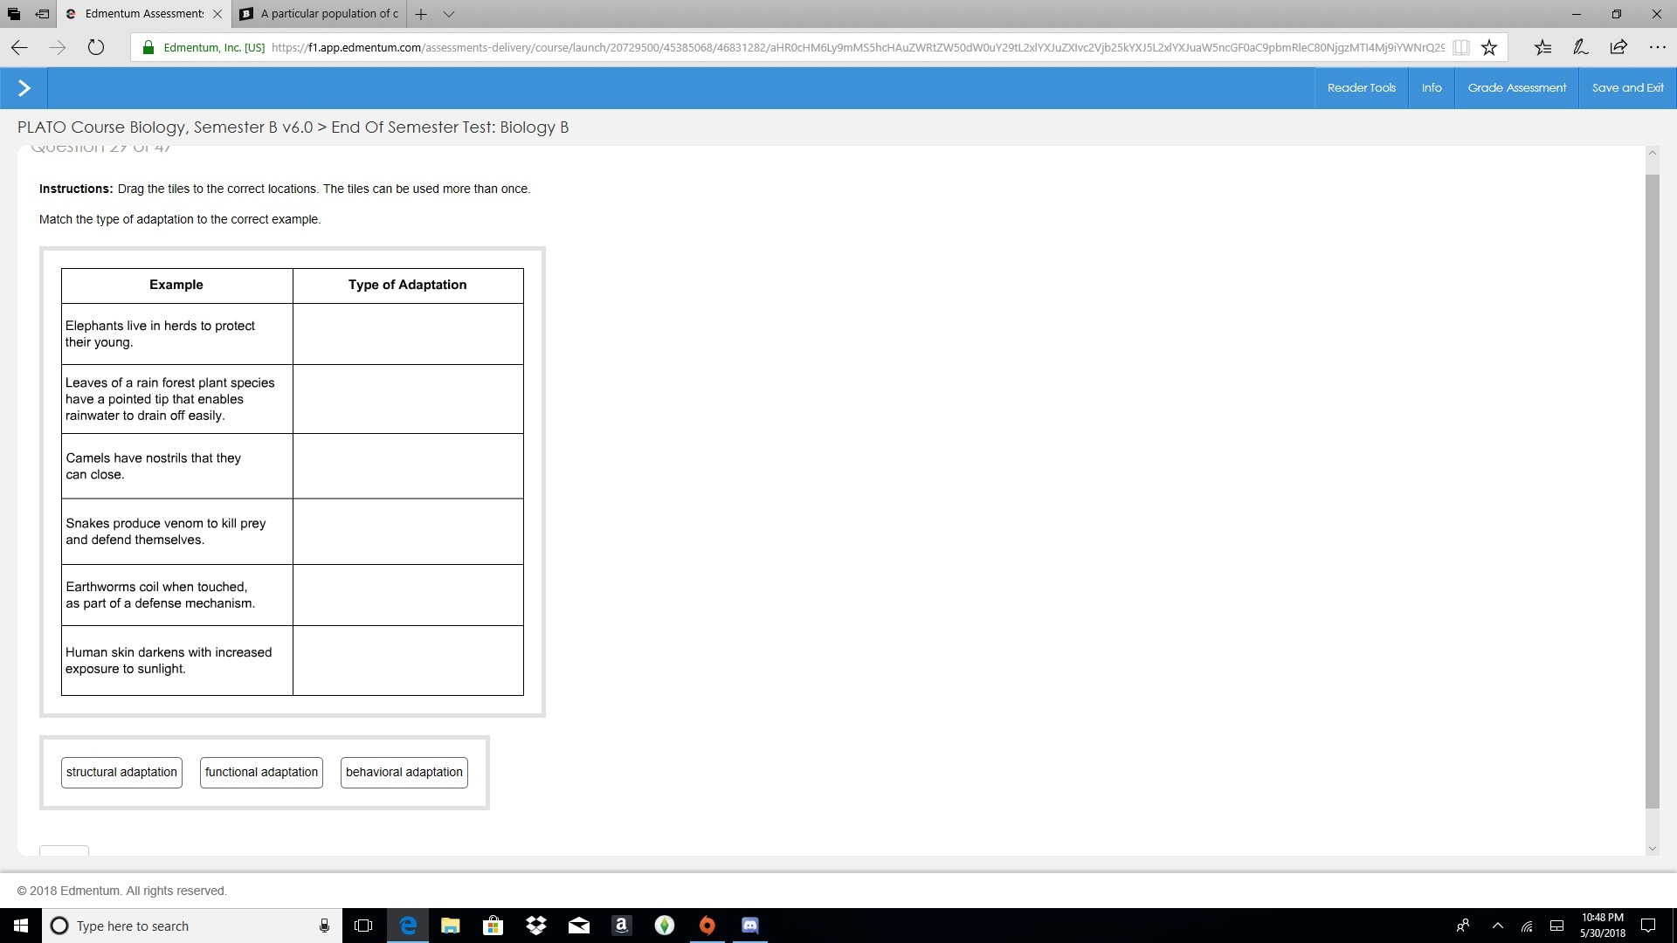Open browser settings ellipsis menu

click(x=1657, y=47)
